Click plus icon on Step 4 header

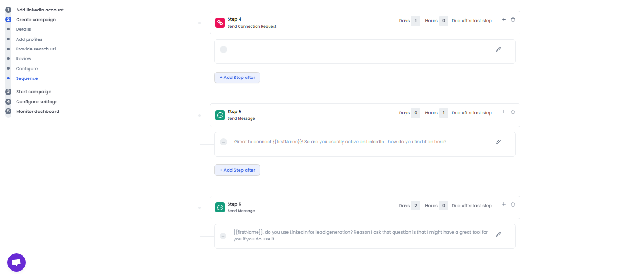tap(503, 20)
